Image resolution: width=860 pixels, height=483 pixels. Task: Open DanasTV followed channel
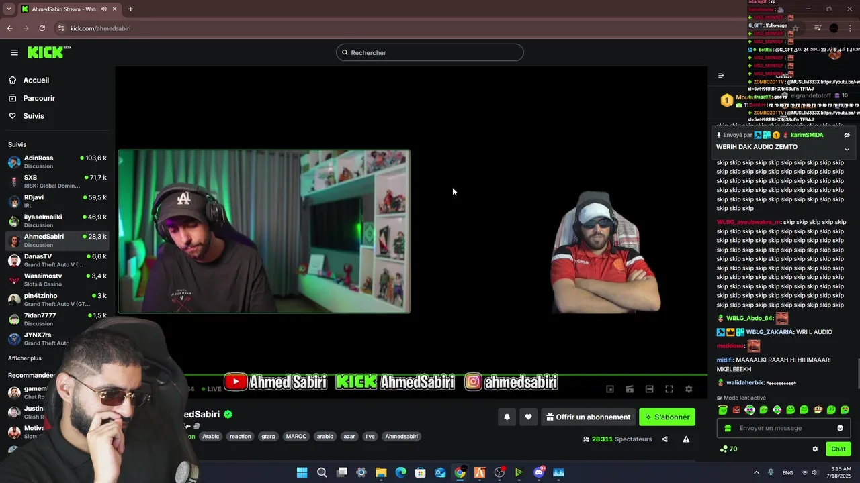coord(58,260)
